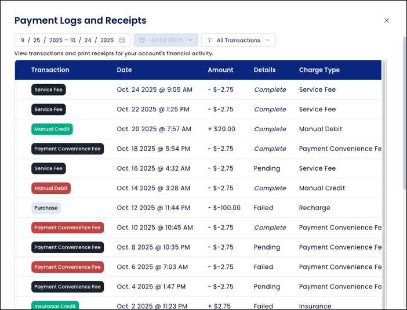The image size is (407, 310).
Task: Click date 'Oct. 16 2025 @ 4:32 AM'
Action: [154, 168]
